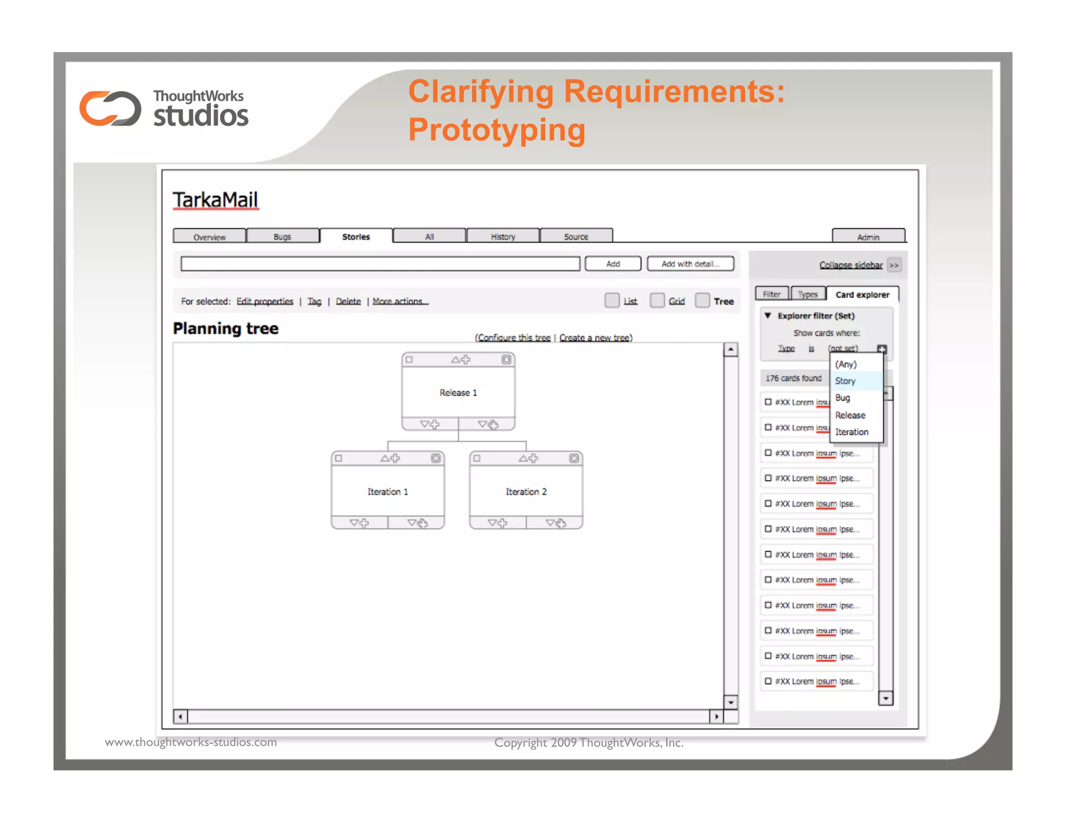The image size is (1066, 823).
Task: Select the Iteration 1 card checkbox
Action: 339,458
